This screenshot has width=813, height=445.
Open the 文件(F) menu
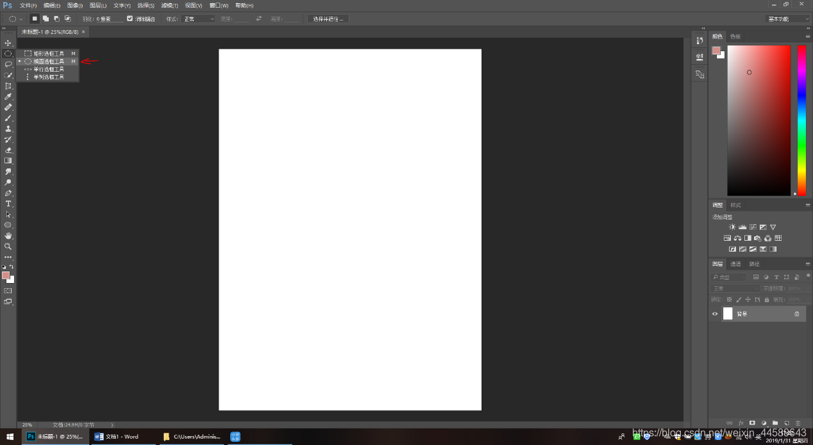[28, 5]
